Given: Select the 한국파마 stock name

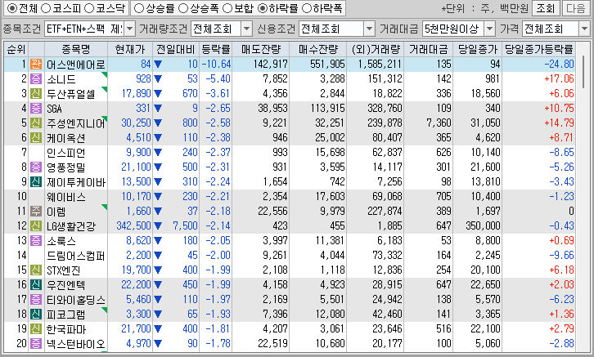Looking at the screenshot, I should tap(66, 328).
